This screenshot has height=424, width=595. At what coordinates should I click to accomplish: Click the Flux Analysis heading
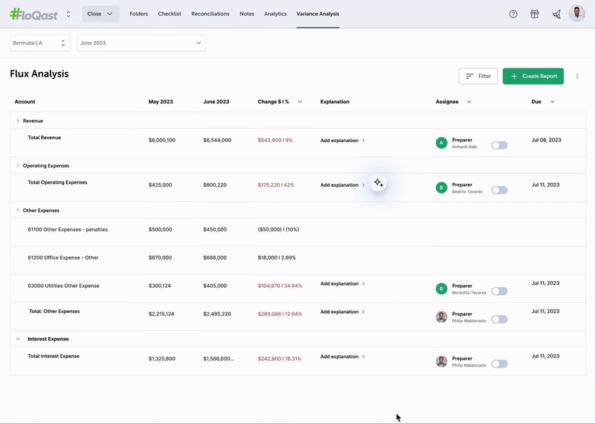click(x=39, y=74)
